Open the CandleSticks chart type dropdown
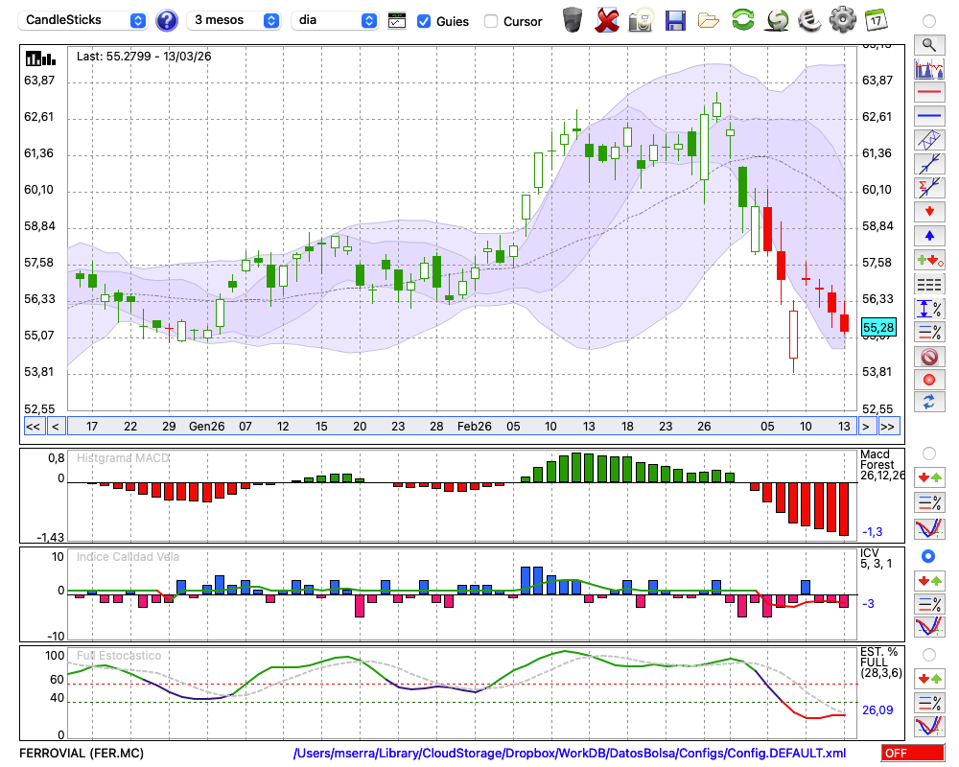 click(x=82, y=20)
